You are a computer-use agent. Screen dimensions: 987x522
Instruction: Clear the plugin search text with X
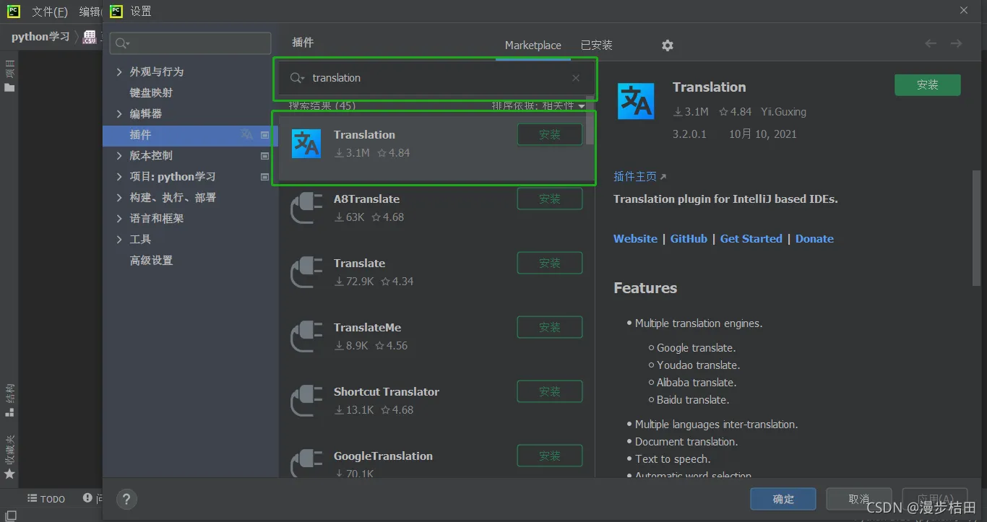point(576,78)
